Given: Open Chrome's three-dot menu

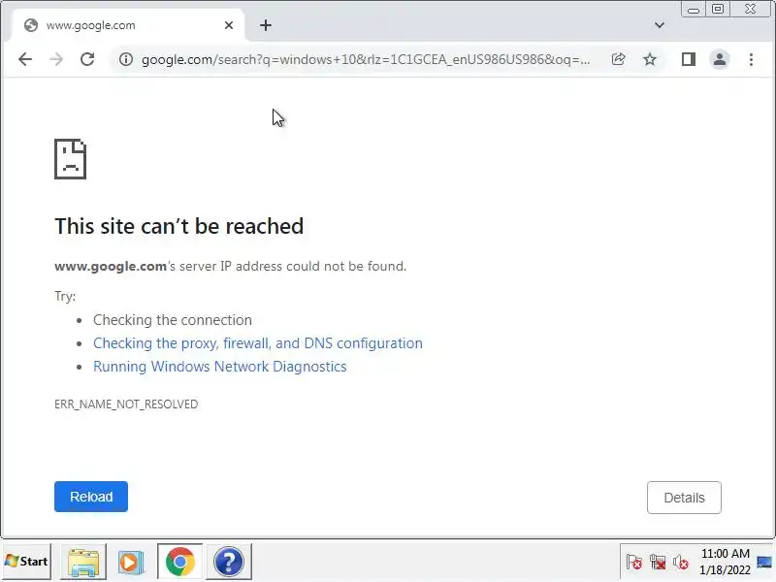Looking at the screenshot, I should coord(751,59).
